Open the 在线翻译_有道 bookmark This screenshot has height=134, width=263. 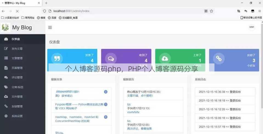click(68, 18)
